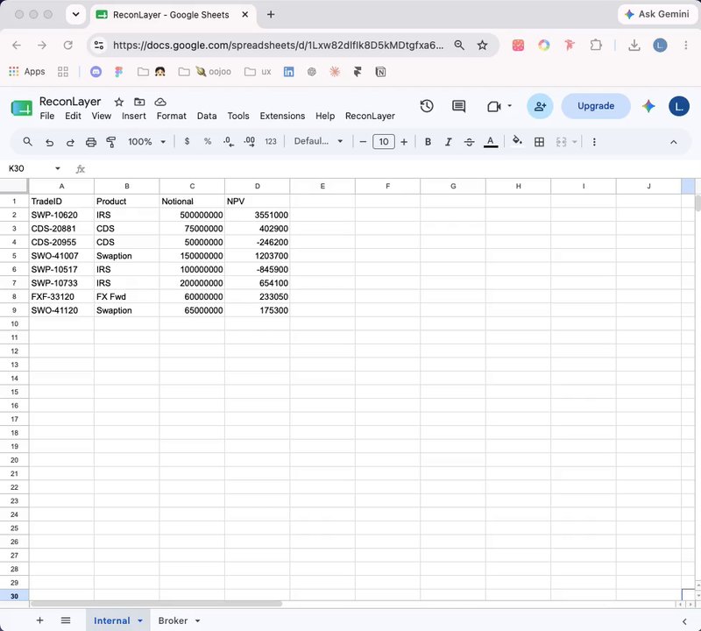Click the Upgrade button
Image resolution: width=701 pixels, height=631 pixels.
596,106
